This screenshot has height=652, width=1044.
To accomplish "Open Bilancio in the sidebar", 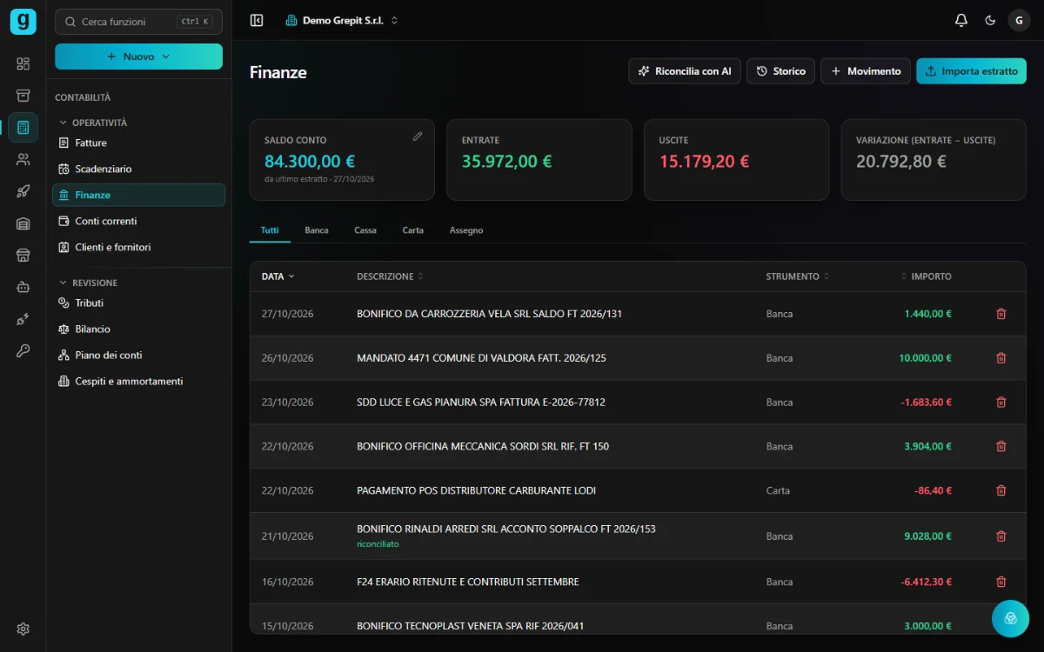I will click(139, 329).
